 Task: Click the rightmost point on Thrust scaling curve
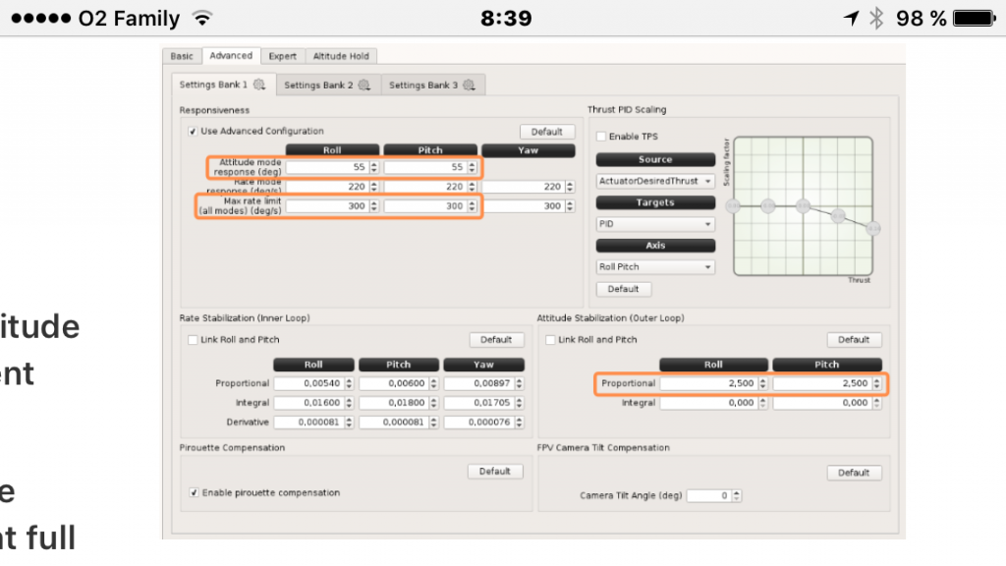coord(873,229)
